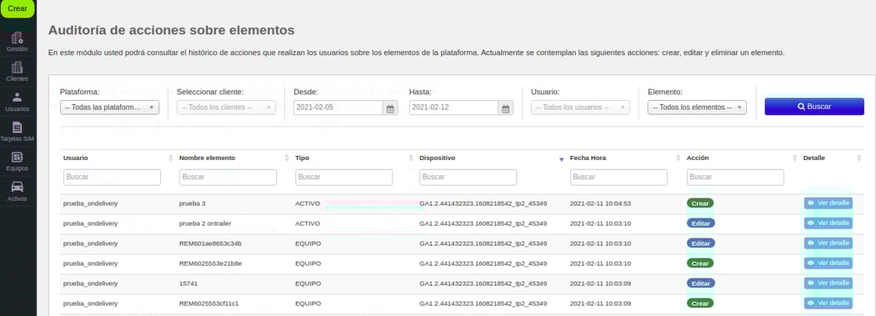Click the Editar badge for prueba 2 ontrailer
The height and width of the screenshot is (316, 876).
(x=701, y=223)
